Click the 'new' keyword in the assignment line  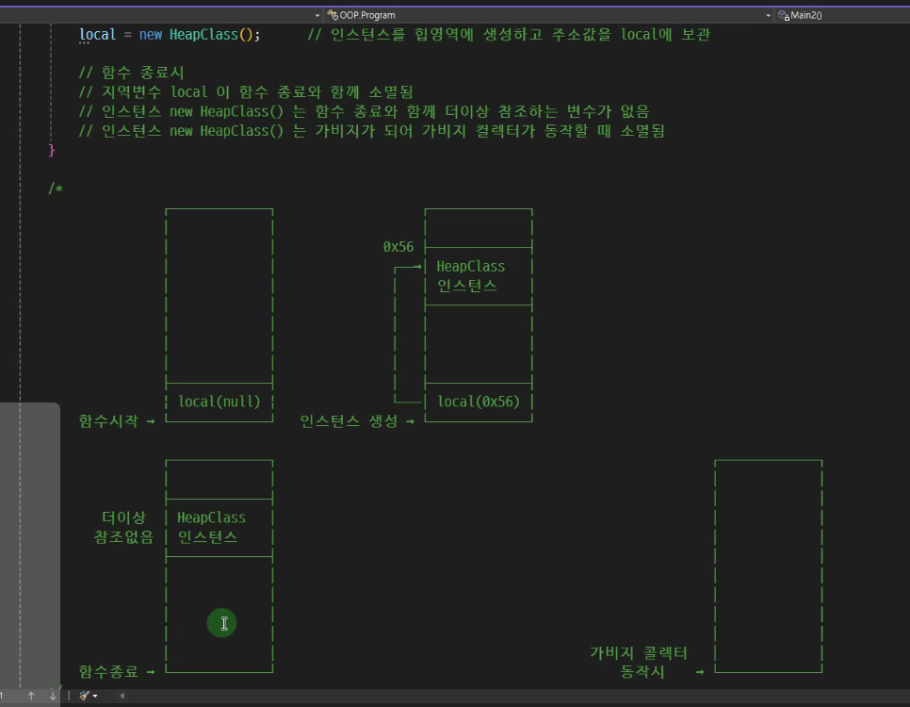[151, 35]
